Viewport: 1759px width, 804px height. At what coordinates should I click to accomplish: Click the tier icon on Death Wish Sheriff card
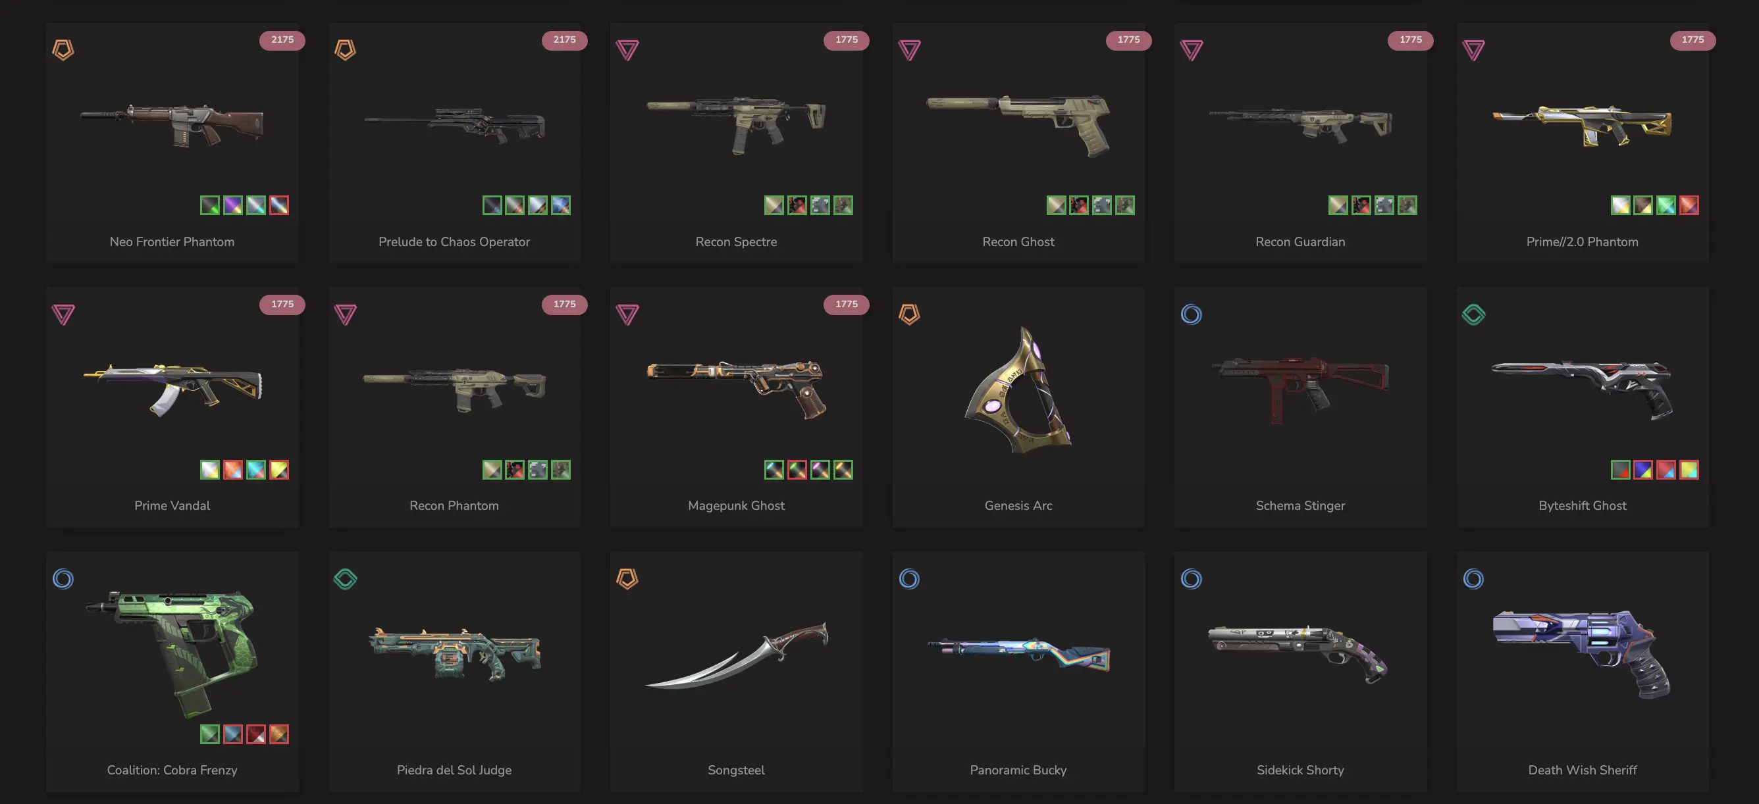pos(1473,579)
